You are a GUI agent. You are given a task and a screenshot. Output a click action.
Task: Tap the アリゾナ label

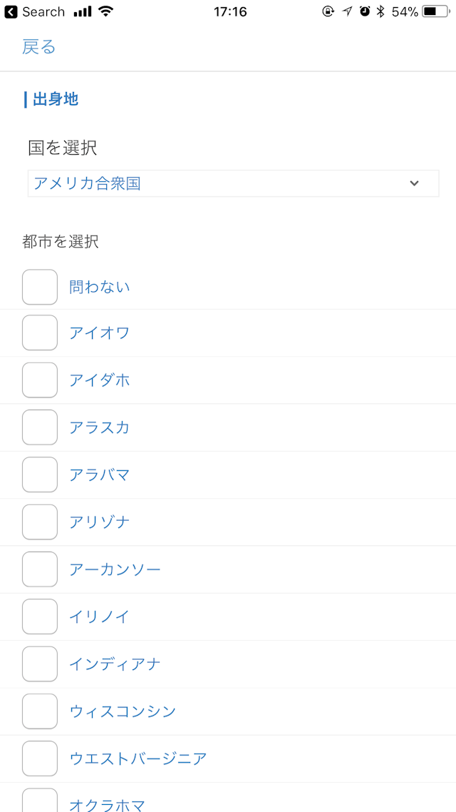[x=100, y=522]
